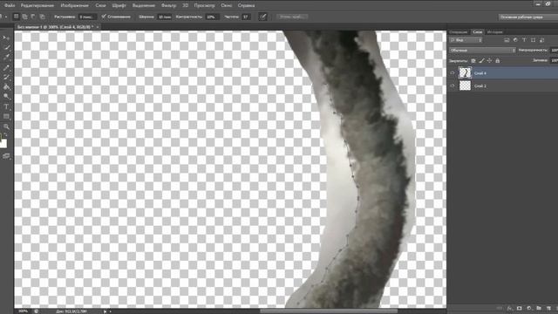Hide Слой 4 layer with eye icon
Image resolution: width=558 pixels, height=314 pixels.
pos(453,73)
